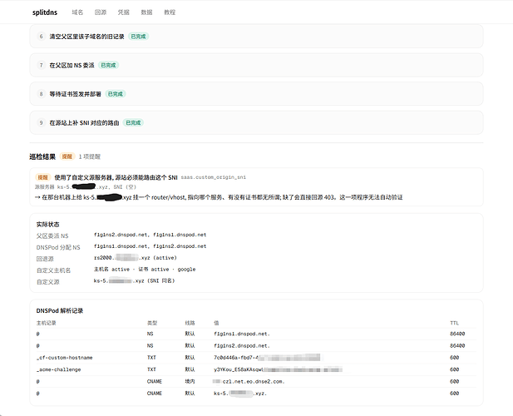513x416 pixels.
Task: Click the orange 提醒 badge beside 巡检结果
Action: click(67, 156)
